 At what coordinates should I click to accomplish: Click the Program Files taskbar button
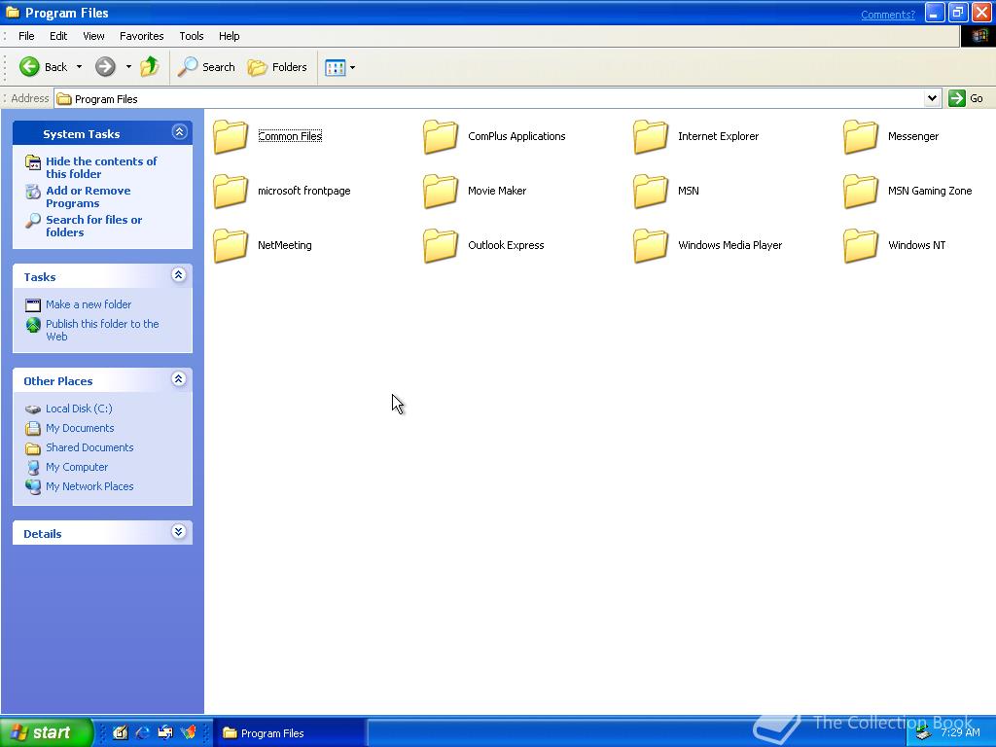pos(289,733)
